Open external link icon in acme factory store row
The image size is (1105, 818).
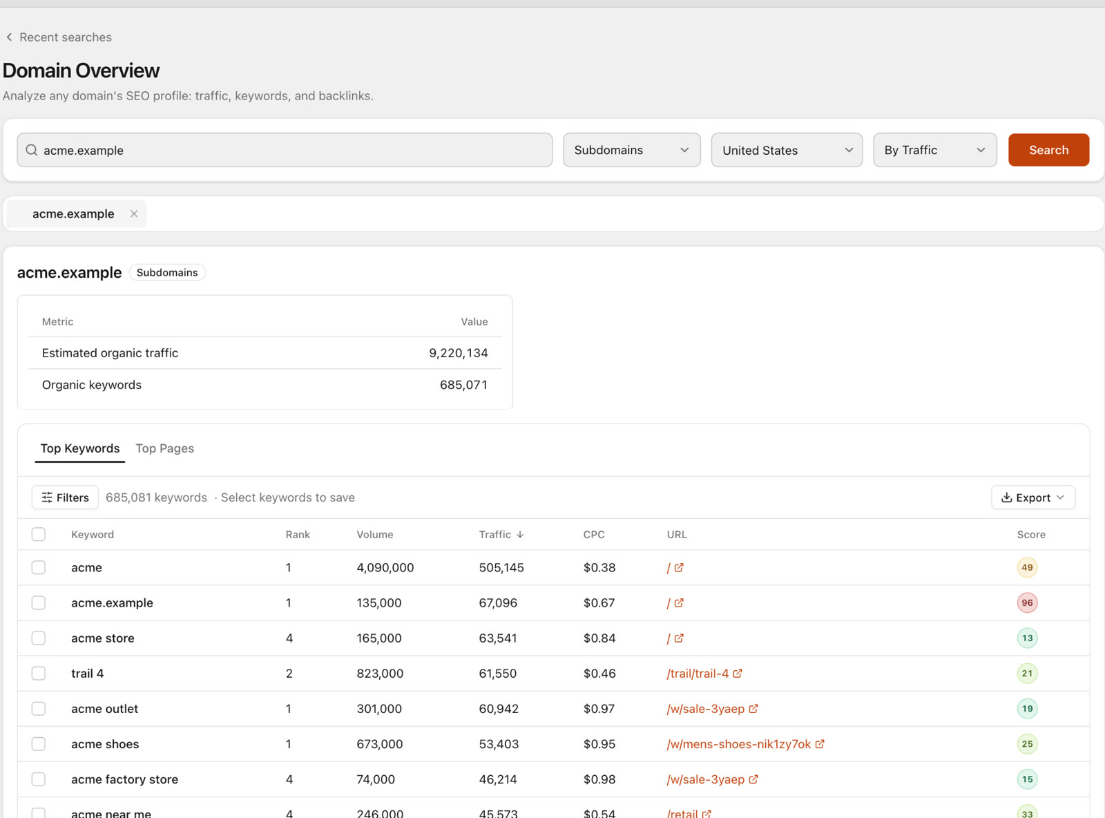(x=753, y=779)
